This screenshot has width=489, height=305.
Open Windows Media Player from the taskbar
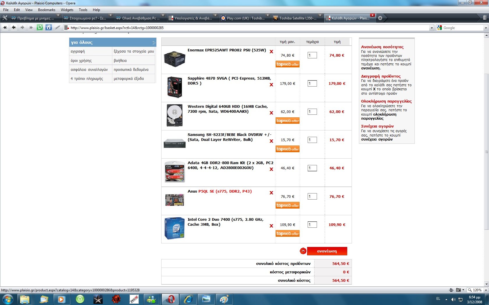click(x=61, y=299)
